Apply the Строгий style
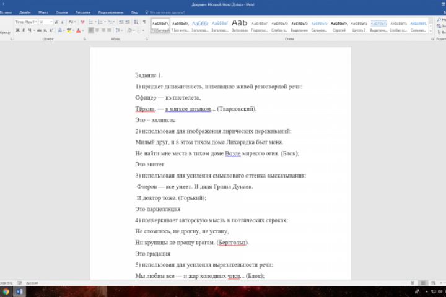Viewport: 446px width, 297px height. pos(339,26)
